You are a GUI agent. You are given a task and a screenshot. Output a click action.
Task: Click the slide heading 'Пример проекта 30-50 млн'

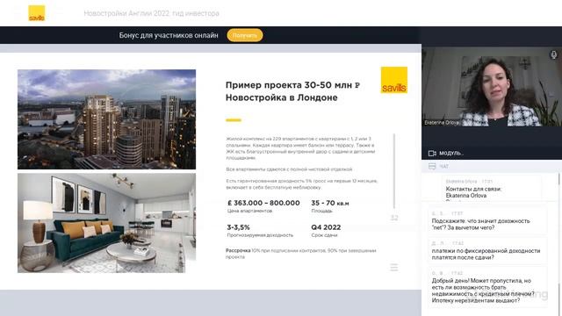click(292, 85)
